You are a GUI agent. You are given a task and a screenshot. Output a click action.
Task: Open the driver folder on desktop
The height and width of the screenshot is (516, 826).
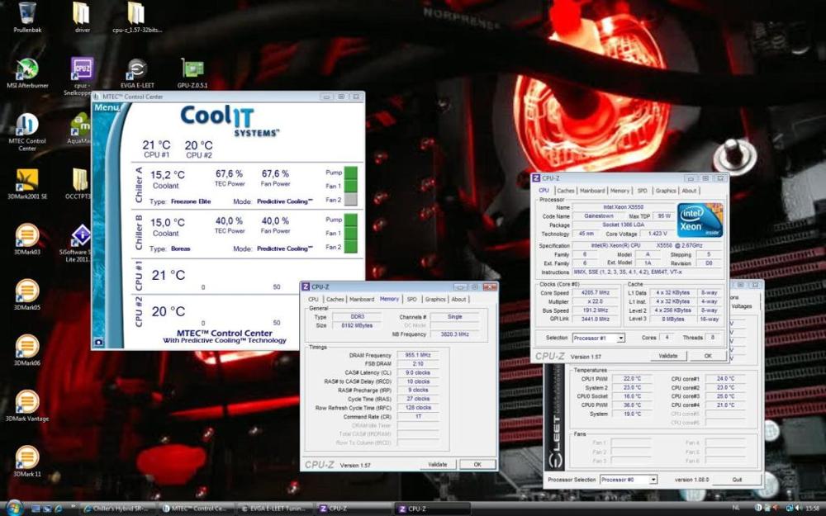click(x=81, y=17)
